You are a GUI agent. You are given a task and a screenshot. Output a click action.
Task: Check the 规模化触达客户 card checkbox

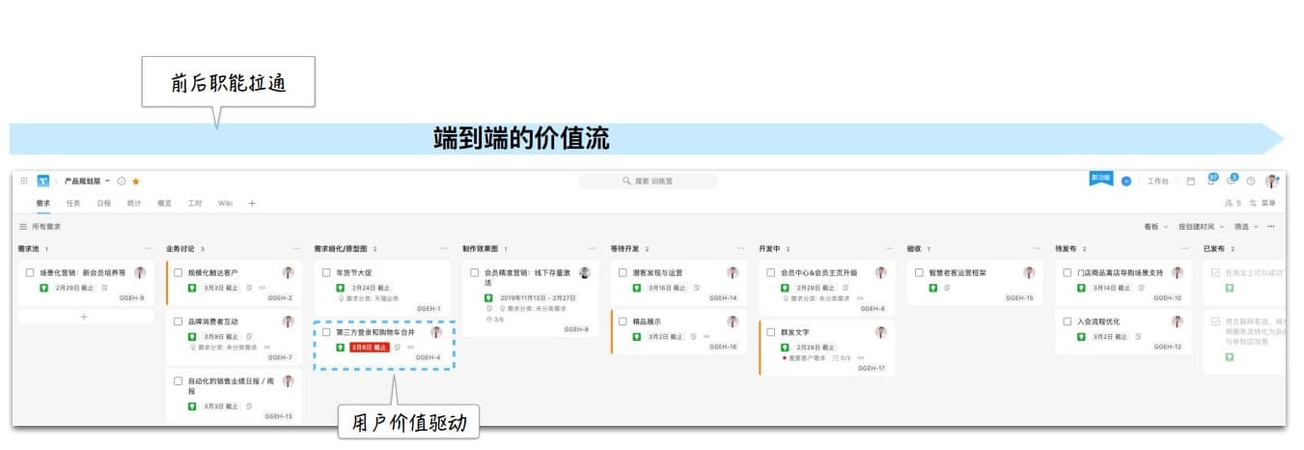[x=179, y=272]
